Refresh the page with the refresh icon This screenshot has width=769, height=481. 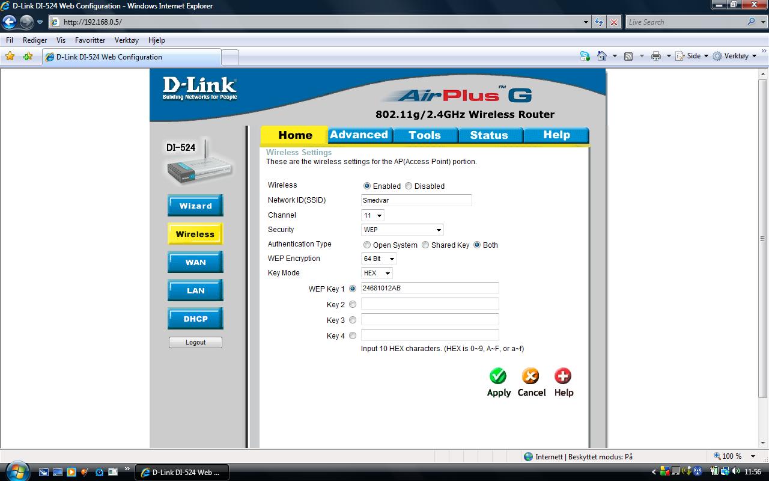[599, 22]
